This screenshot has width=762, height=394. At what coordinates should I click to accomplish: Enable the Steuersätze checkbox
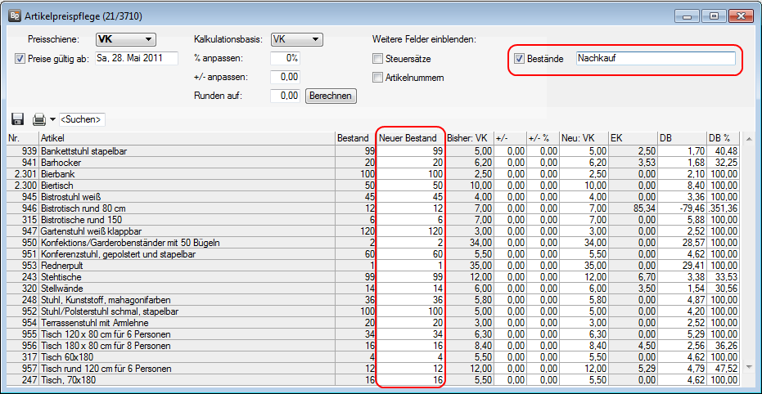click(377, 59)
